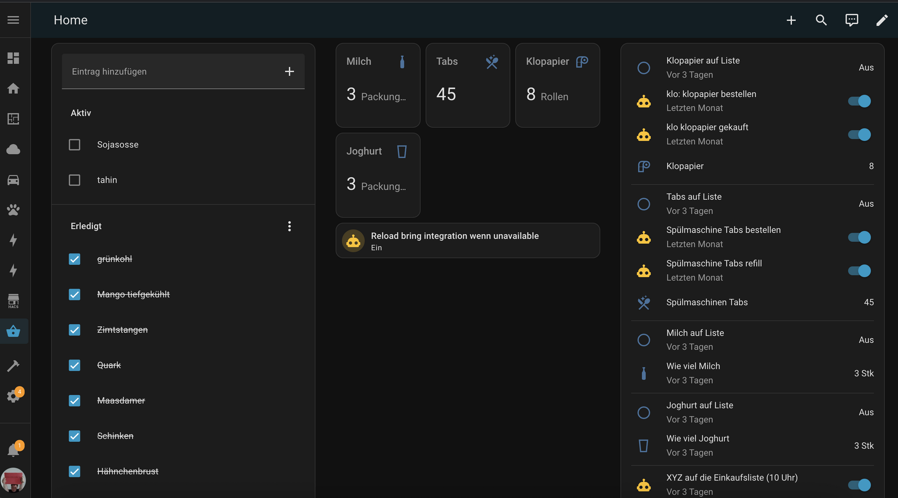Toggle 'Spülmaschine Tabs refill' automation off

coord(859,271)
